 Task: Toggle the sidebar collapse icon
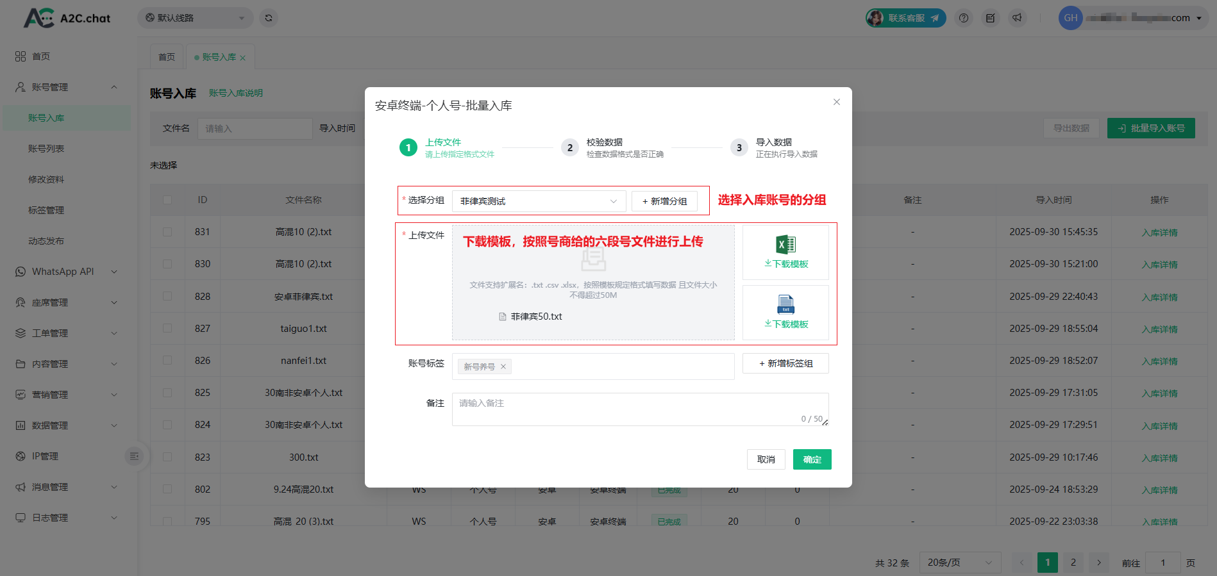pos(134,456)
